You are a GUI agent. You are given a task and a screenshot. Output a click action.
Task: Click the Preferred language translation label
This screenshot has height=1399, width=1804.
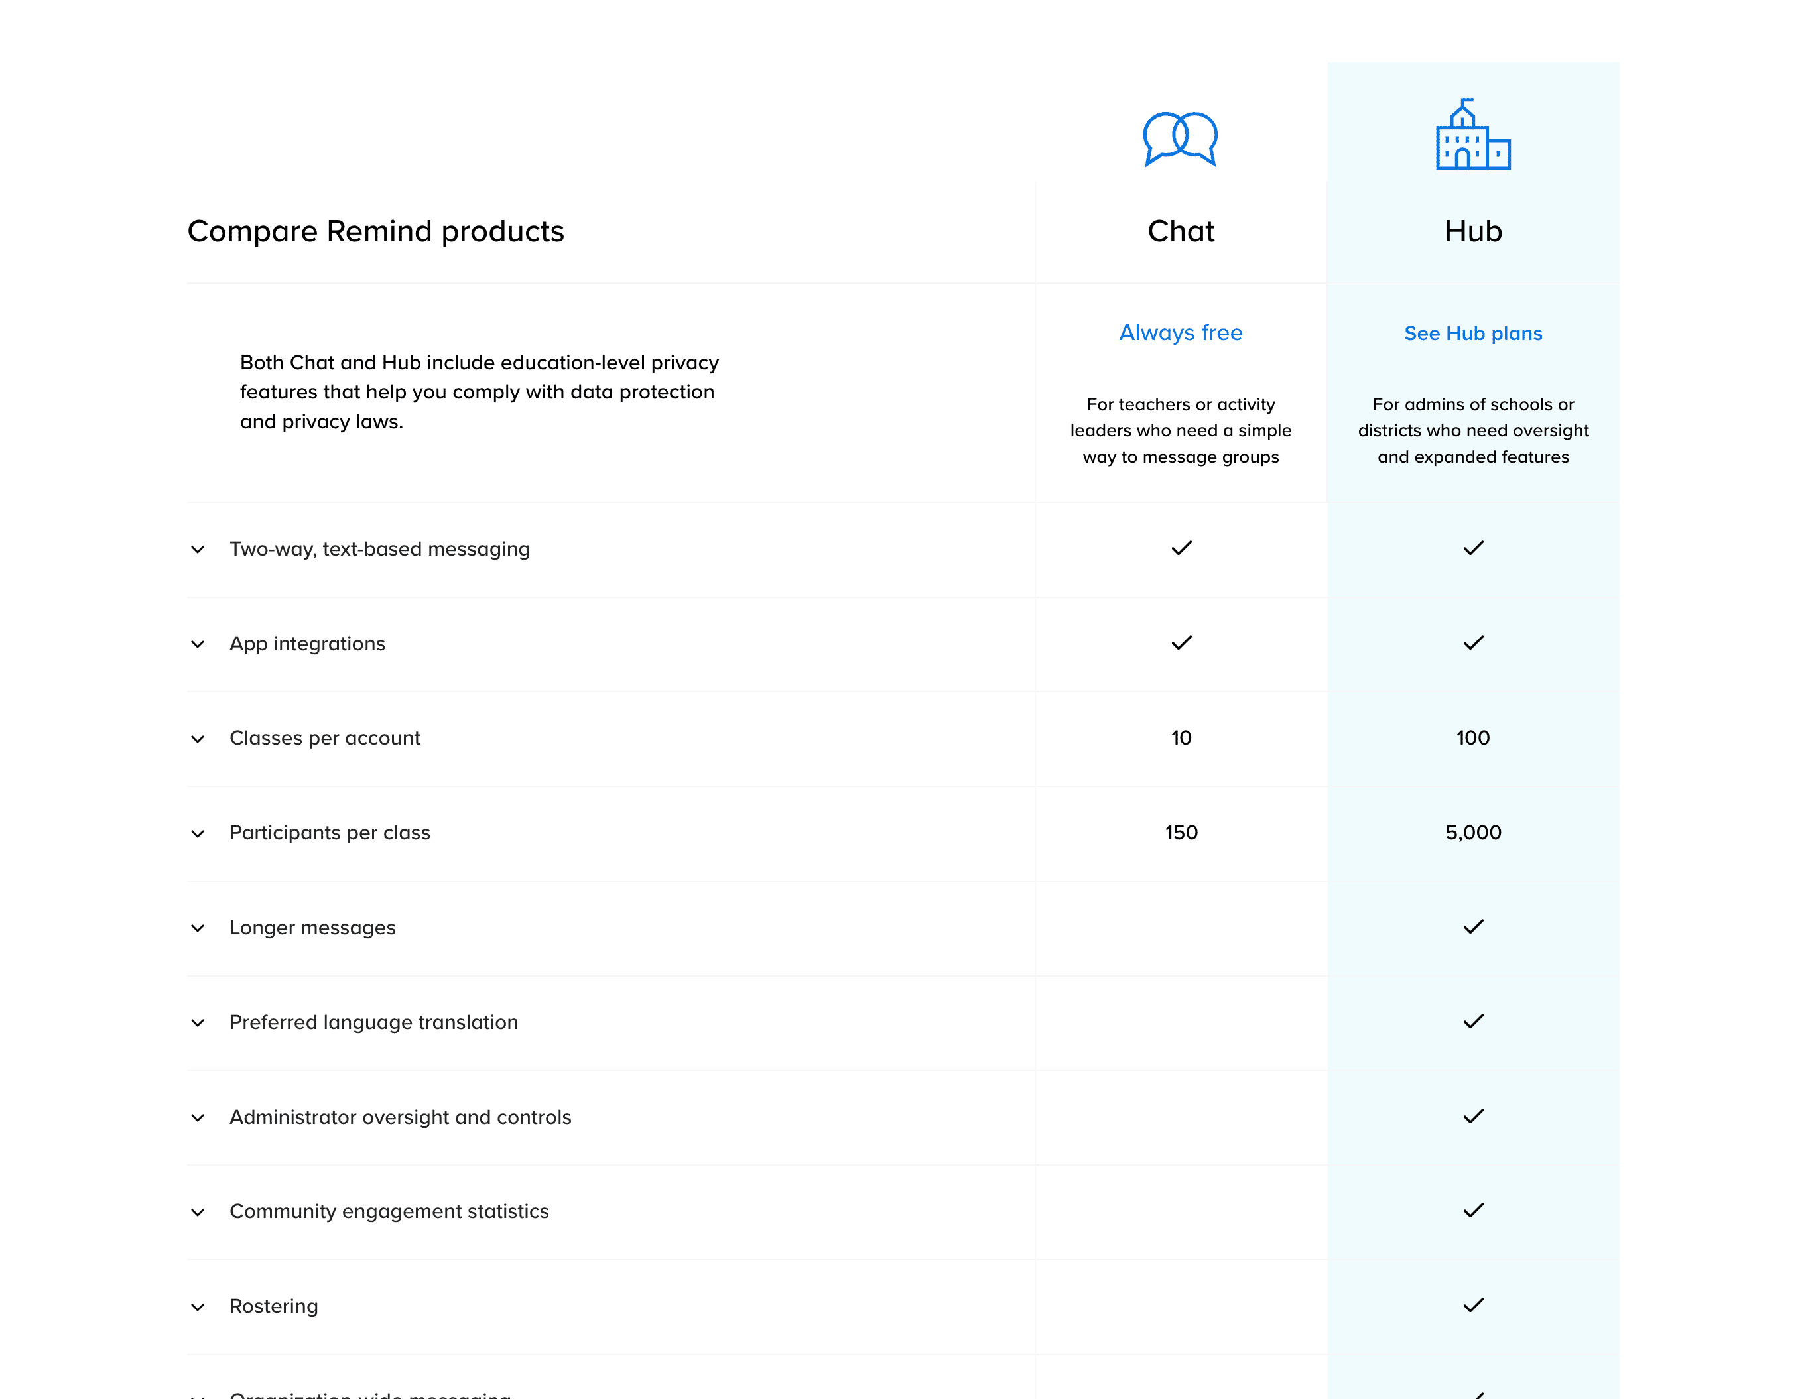tap(373, 1023)
